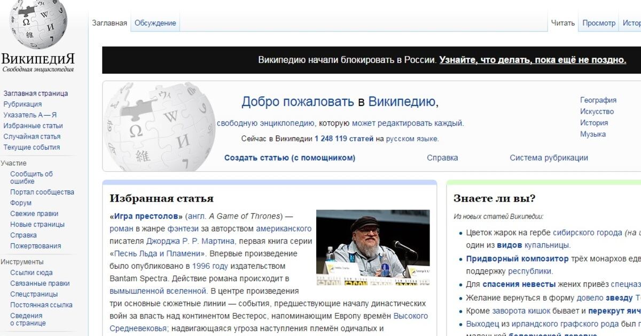Click the Wikipedia globe logo in sidebar
This screenshot has height=336, width=641.
point(38,24)
